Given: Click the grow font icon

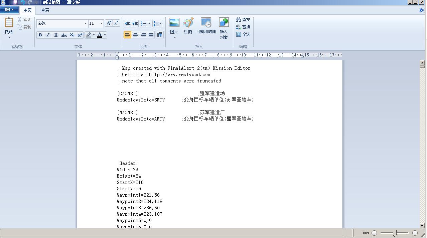Looking at the screenshot, I should point(109,23).
